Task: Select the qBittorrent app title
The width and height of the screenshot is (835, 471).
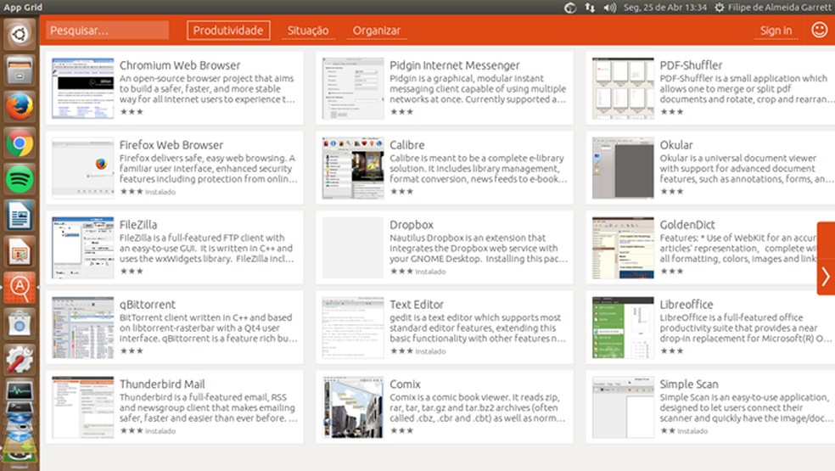Action: 148,304
